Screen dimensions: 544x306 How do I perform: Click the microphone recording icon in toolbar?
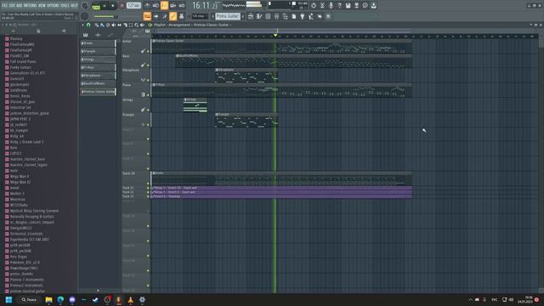(x=331, y=6)
